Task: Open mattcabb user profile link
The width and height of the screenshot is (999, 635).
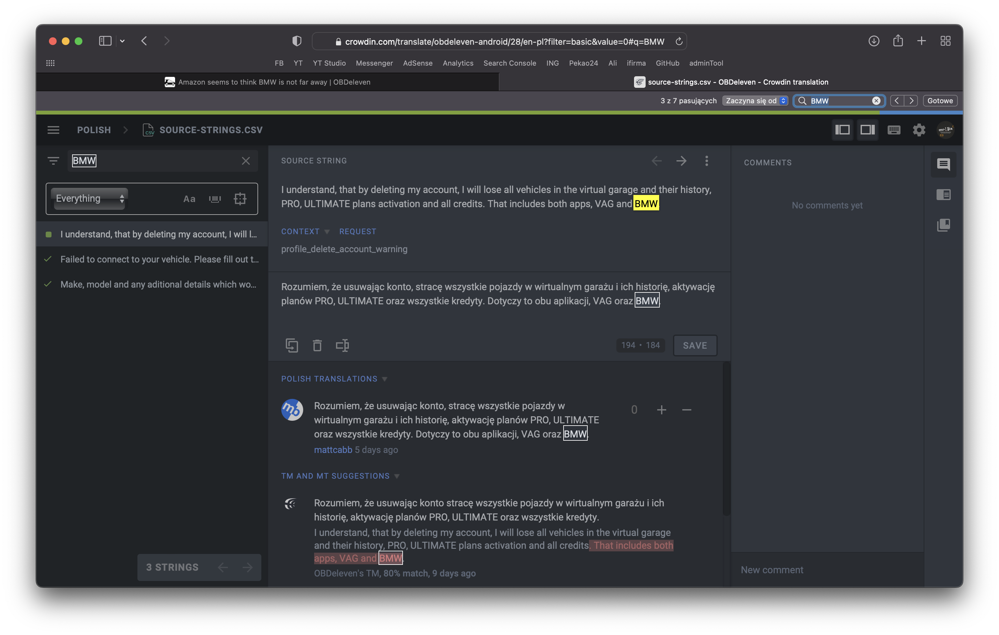Action: click(333, 450)
